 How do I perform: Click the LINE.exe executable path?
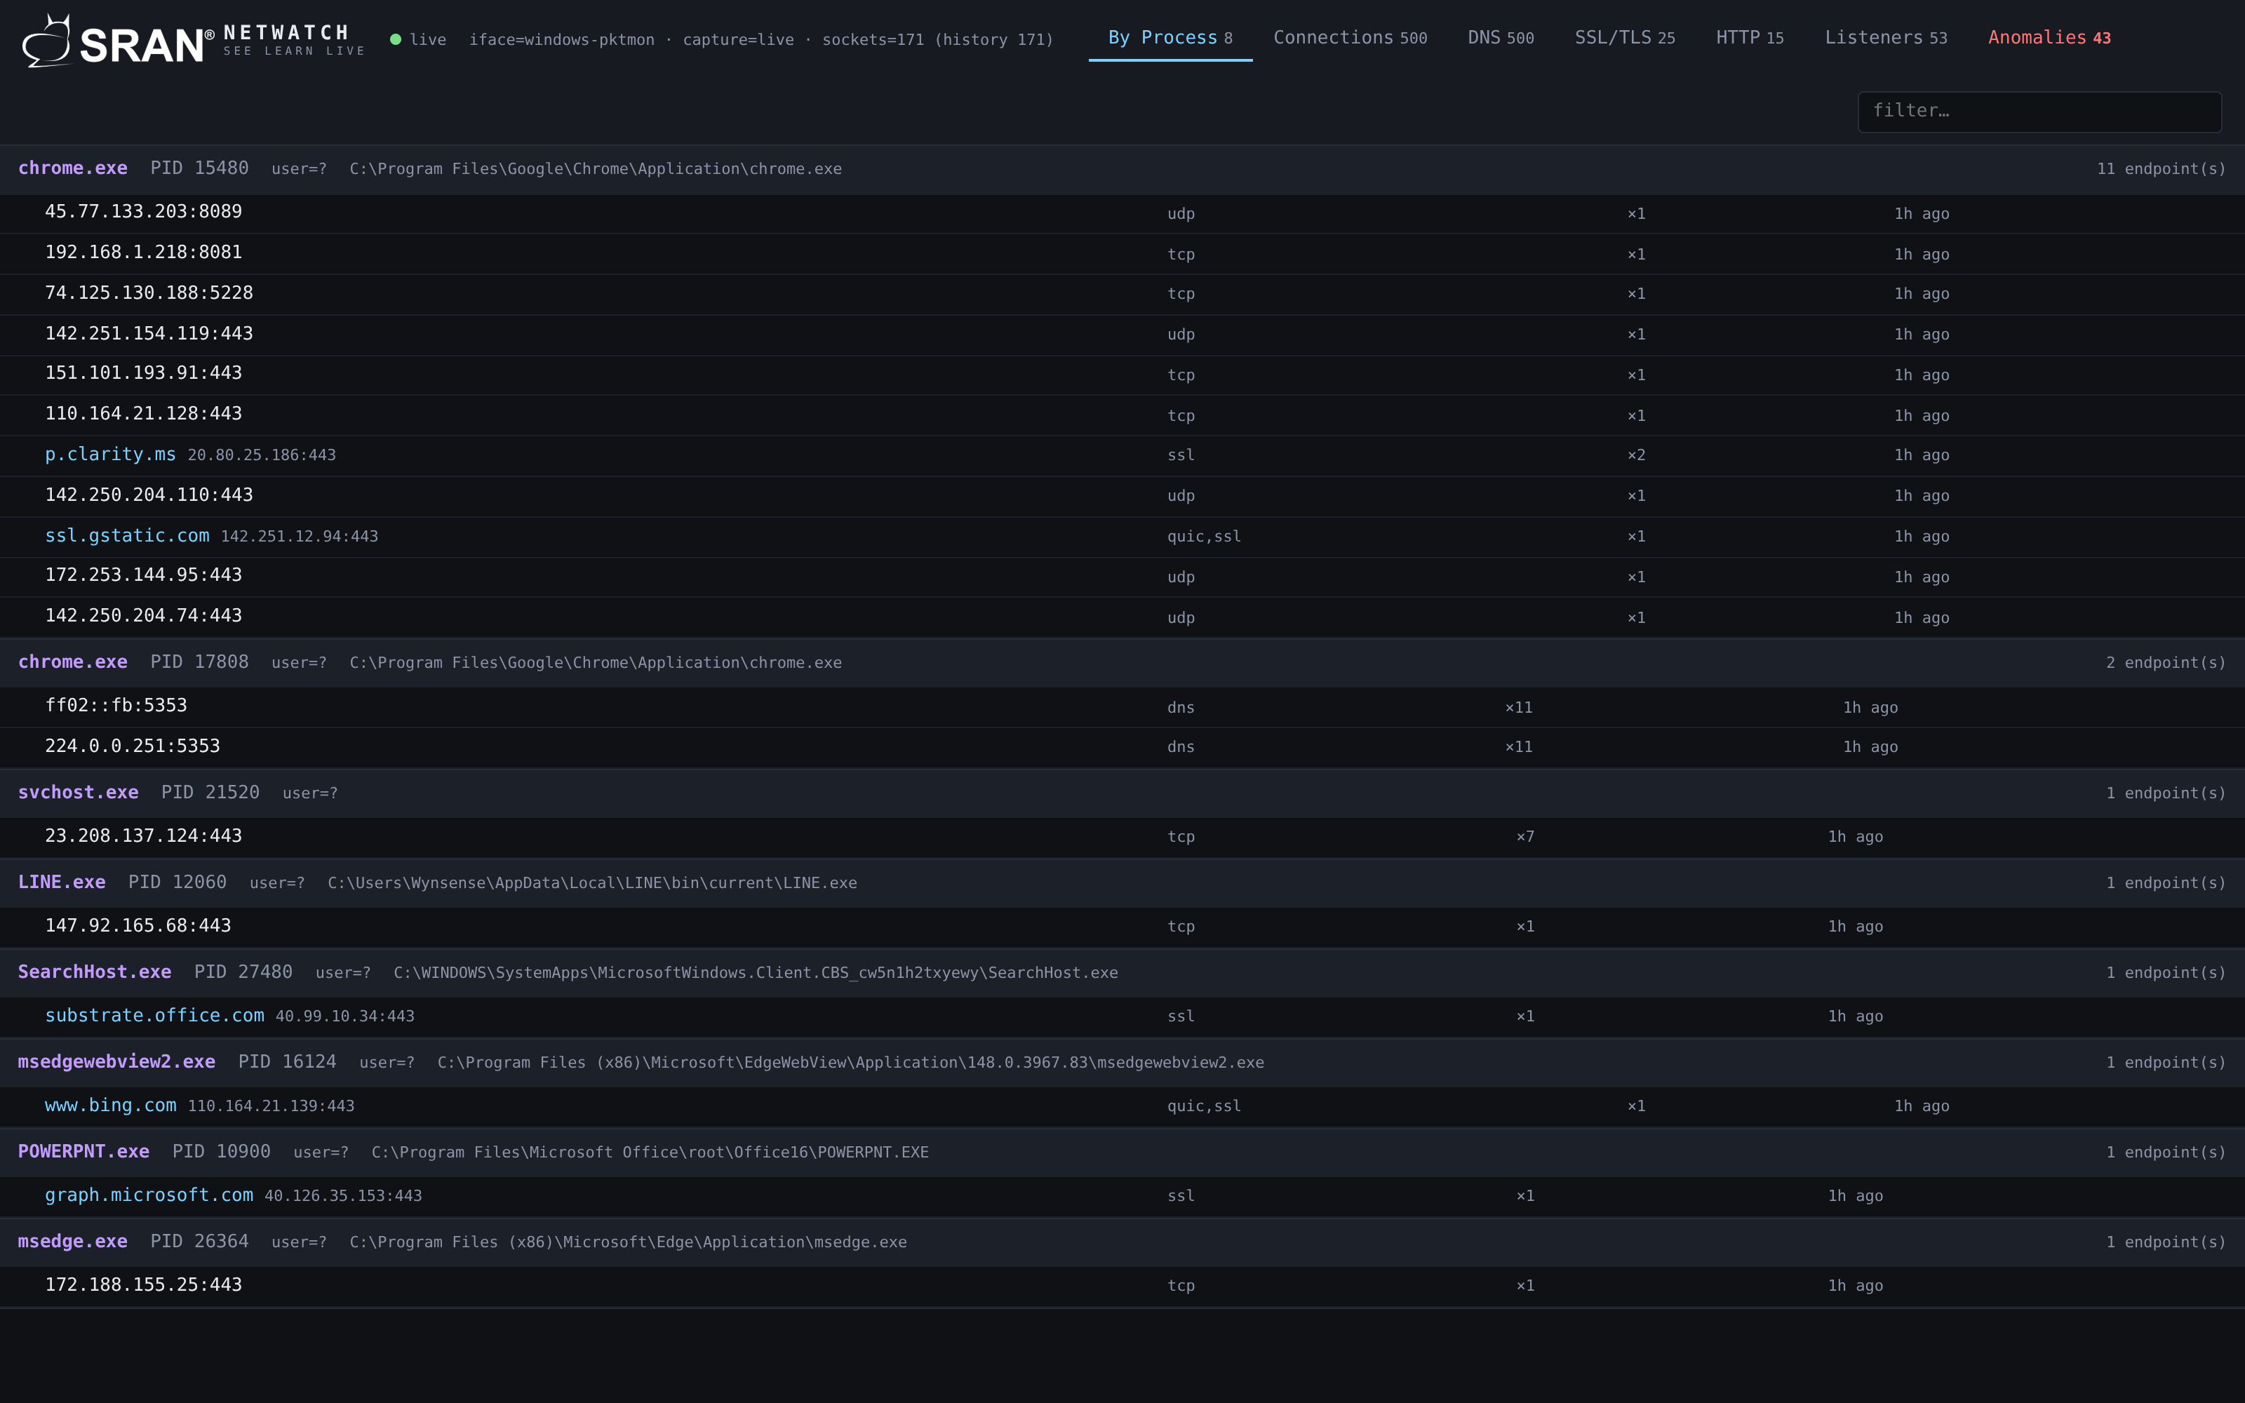click(592, 883)
